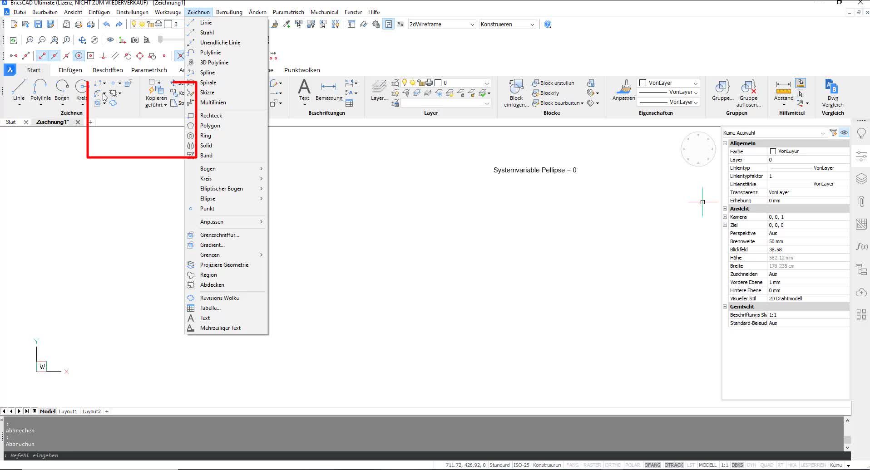The image size is (870, 470).
Task: Click the Gruppe auflösen icon
Action: [748, 93]
